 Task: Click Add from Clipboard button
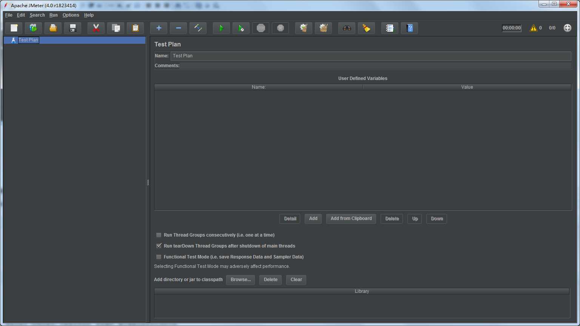click(351, 219)
